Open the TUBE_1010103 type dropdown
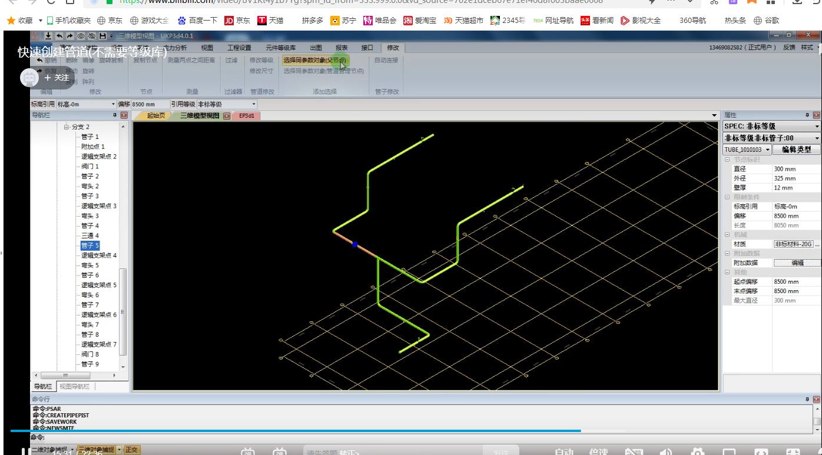The image size is (822, 455). point(768,150)
